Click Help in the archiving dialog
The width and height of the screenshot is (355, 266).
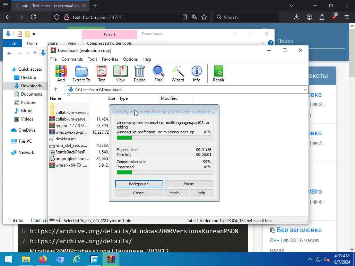[x=201, y=193]
